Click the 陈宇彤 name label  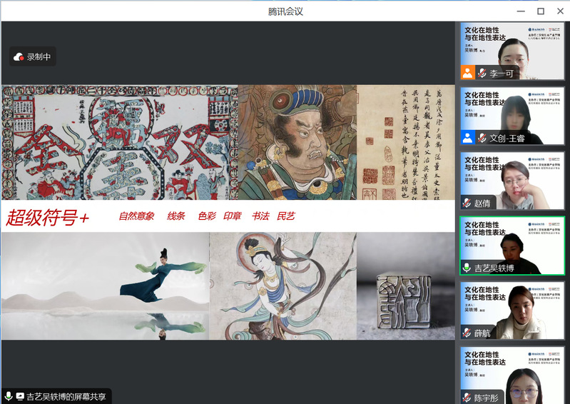(486, 398)
